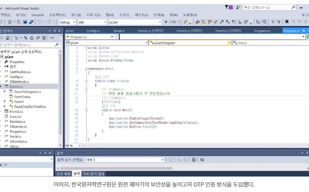
Task: Toggle the bottom-left panel auto-hide pin
Action: pyautogui.click(x=45, y=153)
